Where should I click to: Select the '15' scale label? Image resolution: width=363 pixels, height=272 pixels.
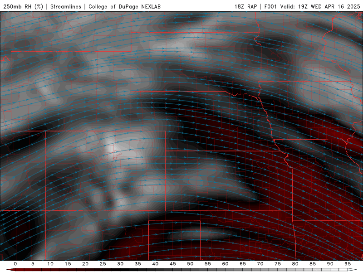tap(68, 264)
